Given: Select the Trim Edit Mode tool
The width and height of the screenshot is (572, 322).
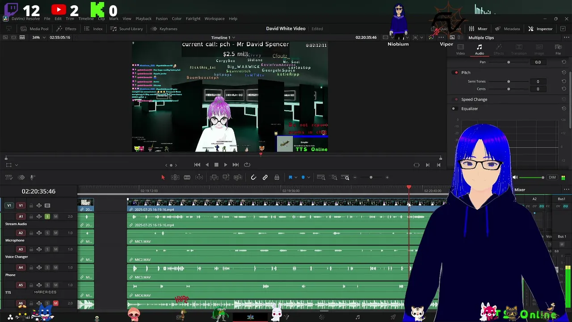Looking at the screenshot, I should pyautogui.click(x=175, y=178).
